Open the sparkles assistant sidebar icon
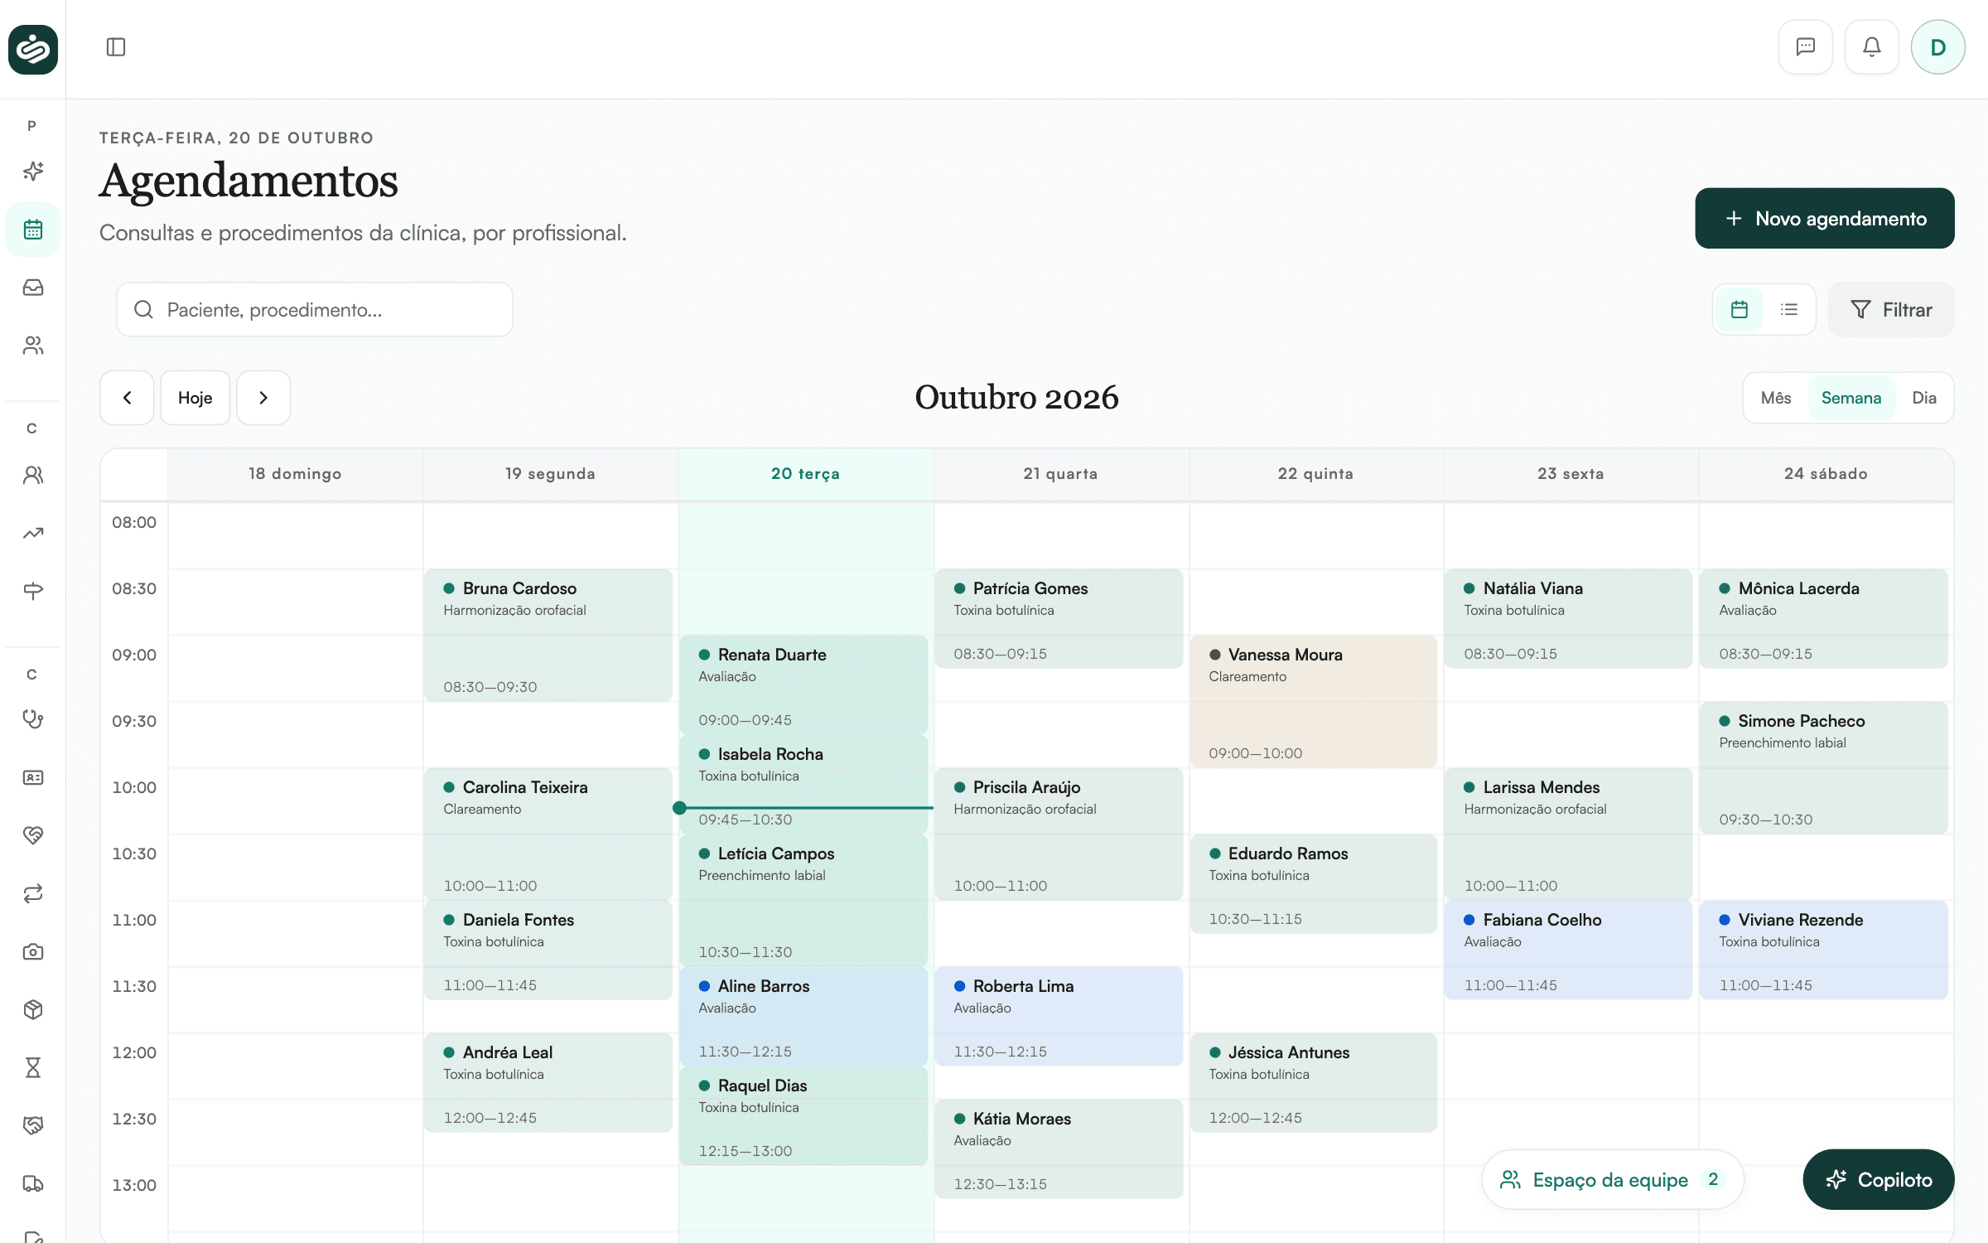This screenshot has height=1243, width=1988. [33, 172]
